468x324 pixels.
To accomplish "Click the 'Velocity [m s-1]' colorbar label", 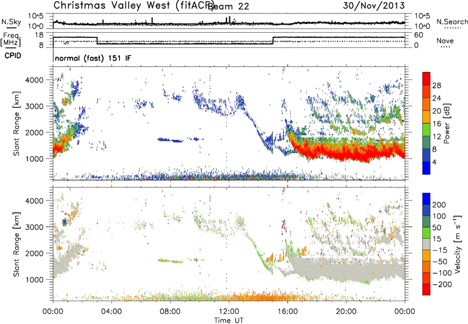I will click(x=457, y=244).
